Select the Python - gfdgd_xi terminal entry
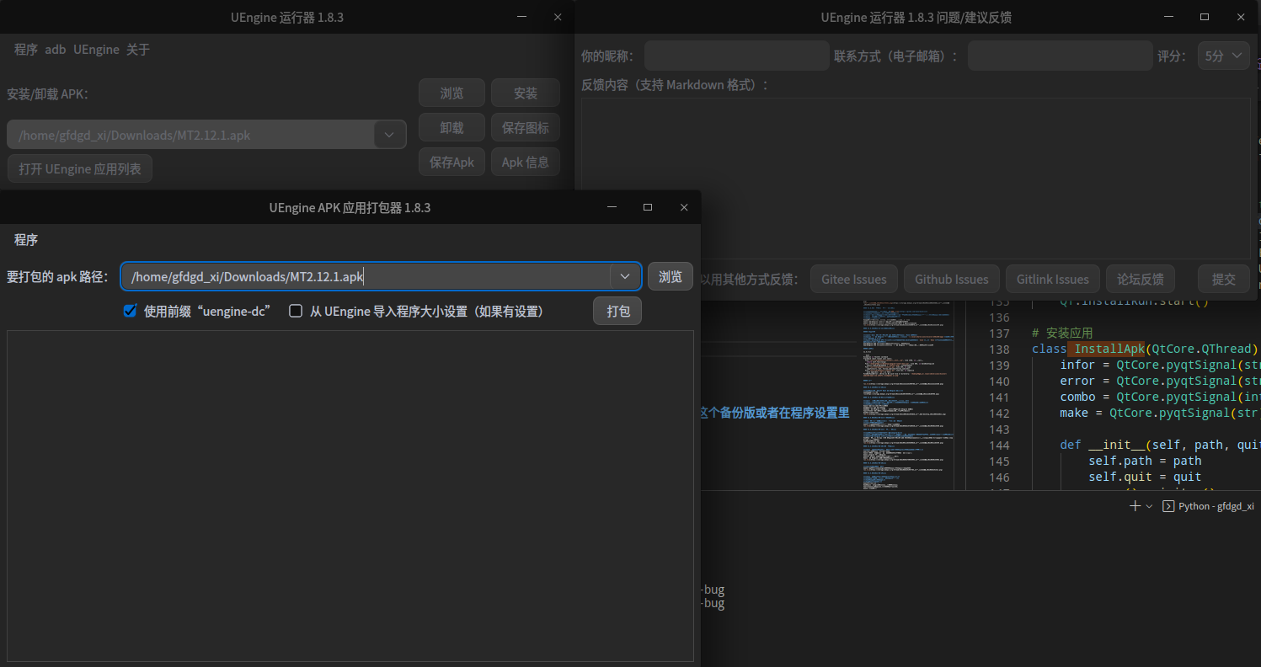The width and height of the screenshot is (1261, 667). (1208, 506)
